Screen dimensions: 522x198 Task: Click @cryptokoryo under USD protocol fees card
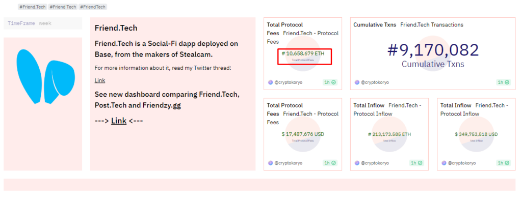click(289, 163)
